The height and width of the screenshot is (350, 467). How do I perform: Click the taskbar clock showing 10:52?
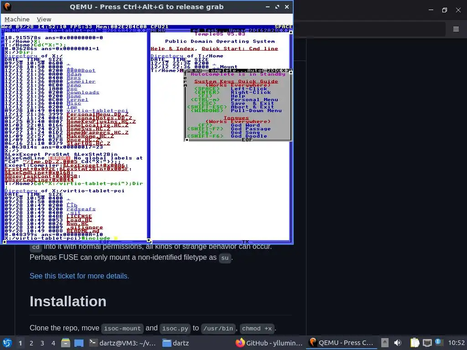click(x=456, y=343)
